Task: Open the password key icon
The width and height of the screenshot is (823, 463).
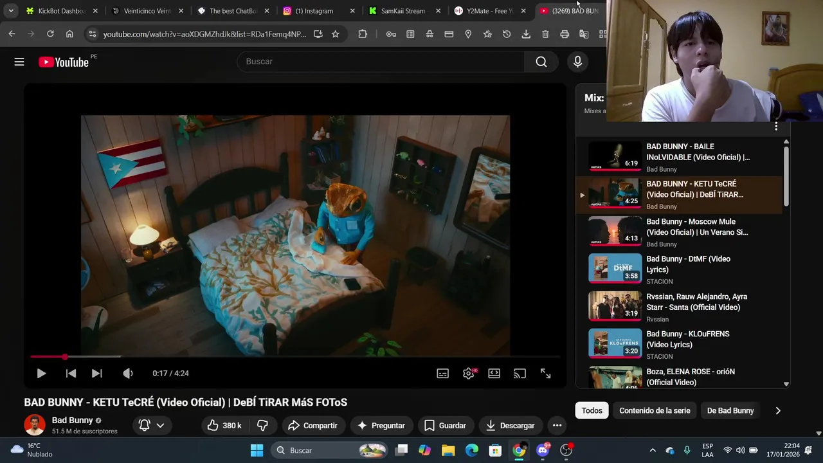Action: pyautogui.click(x=391, y=34)
